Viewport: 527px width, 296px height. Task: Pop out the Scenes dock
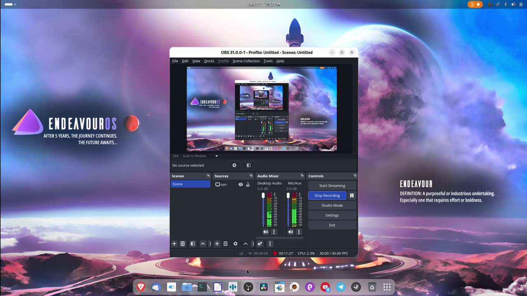[208, 176]
